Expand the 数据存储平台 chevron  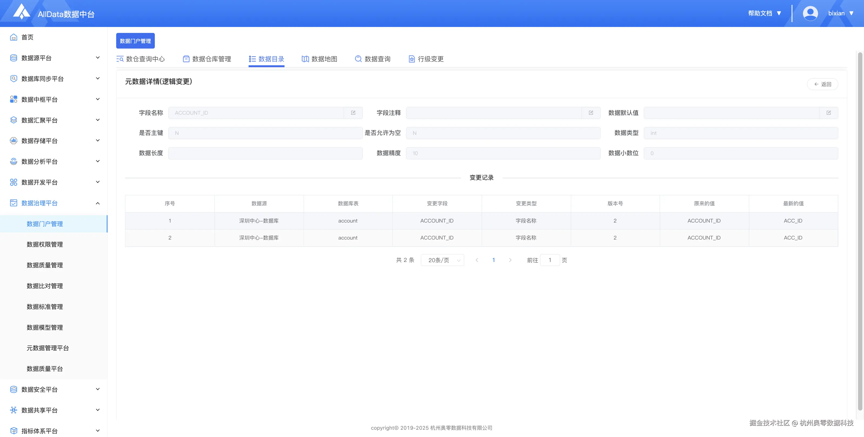click(x=98, y=141)
